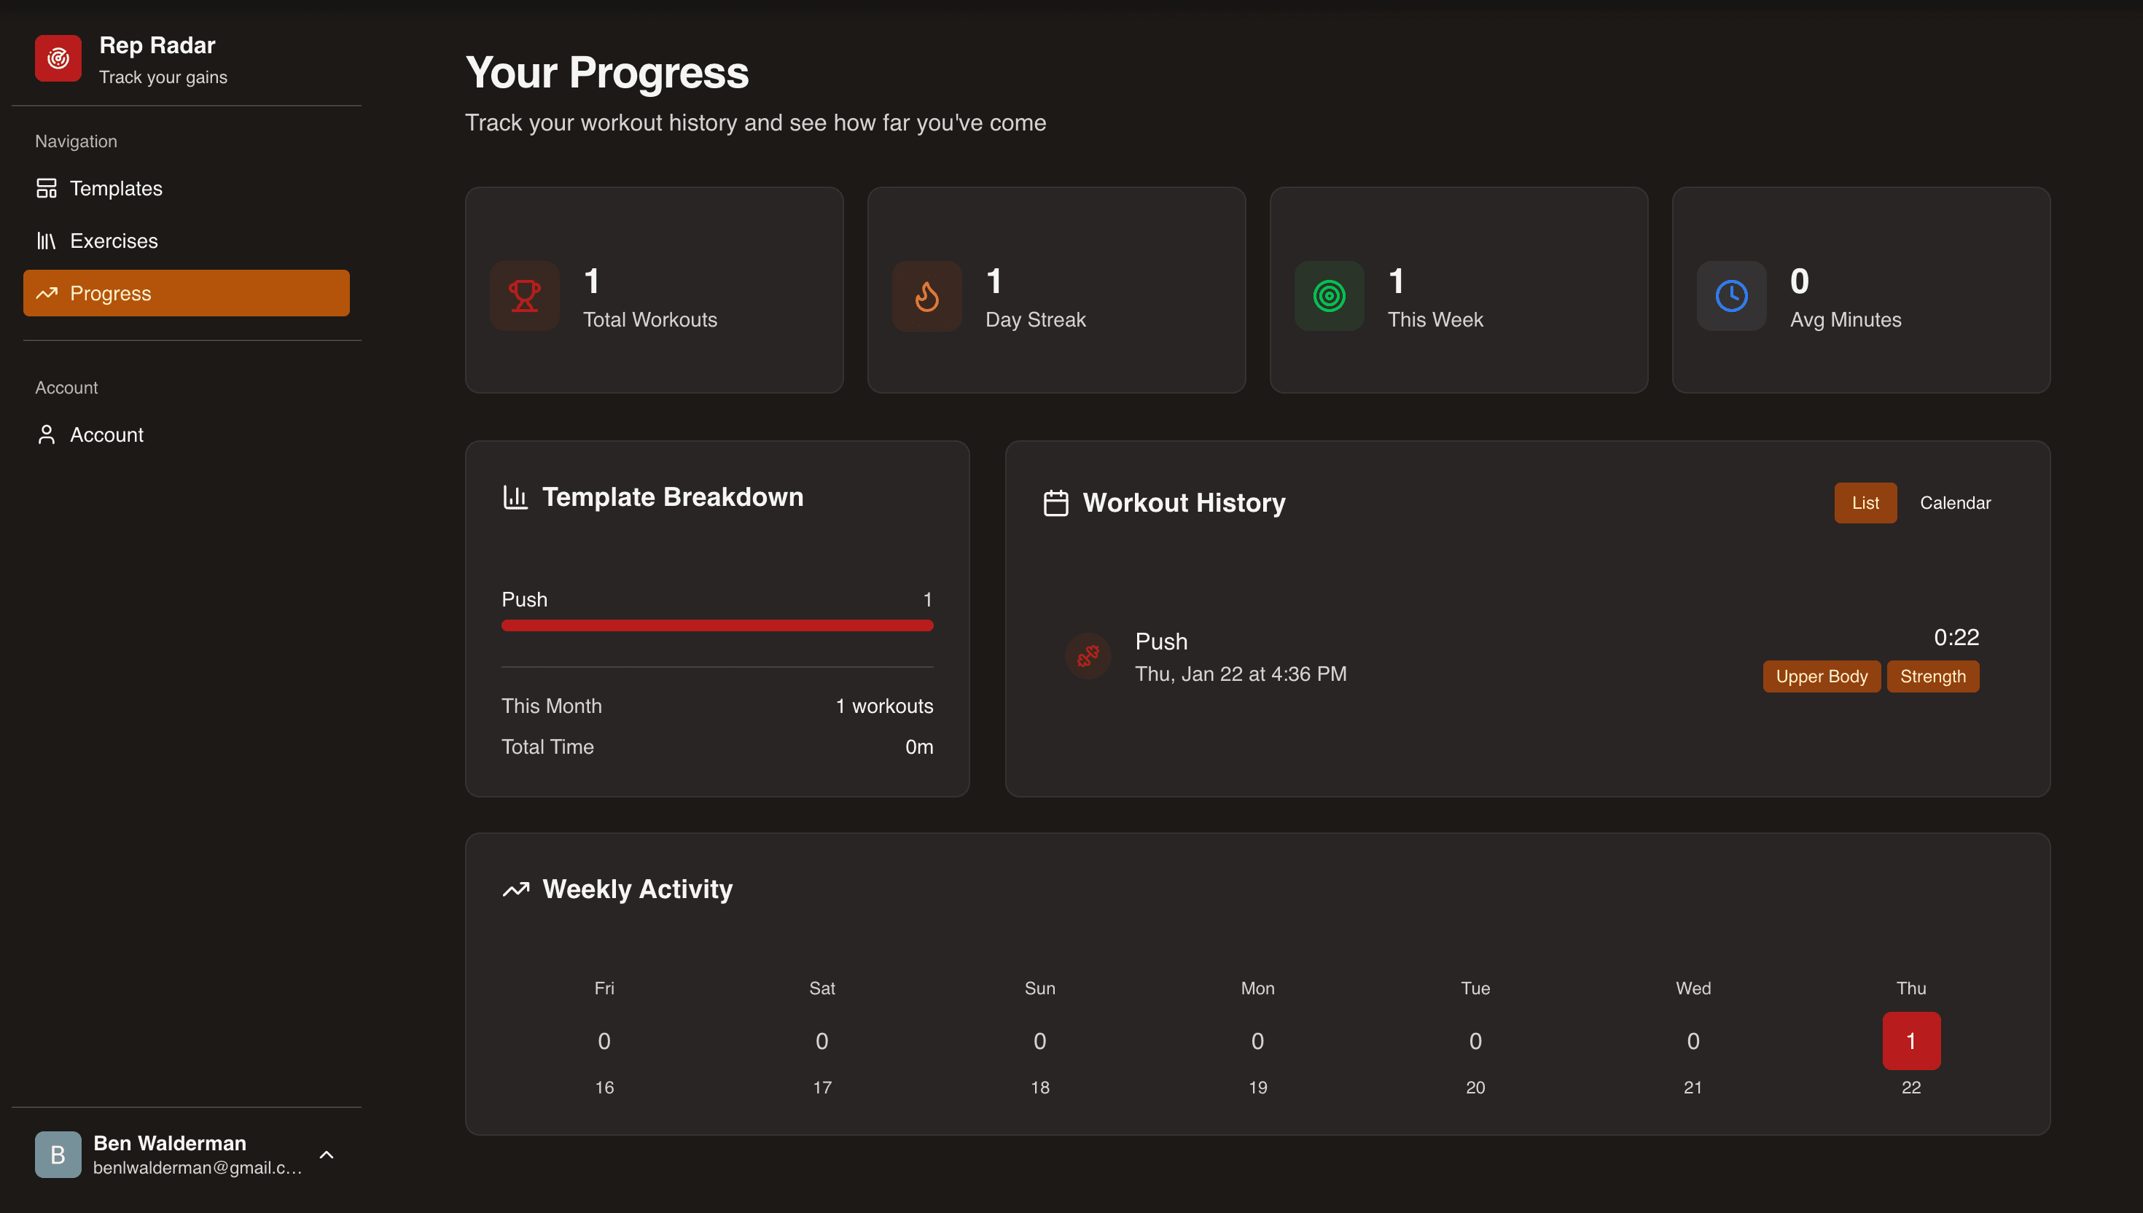Select Thursday's highlighted activity cell

tap(1911, 1040)
